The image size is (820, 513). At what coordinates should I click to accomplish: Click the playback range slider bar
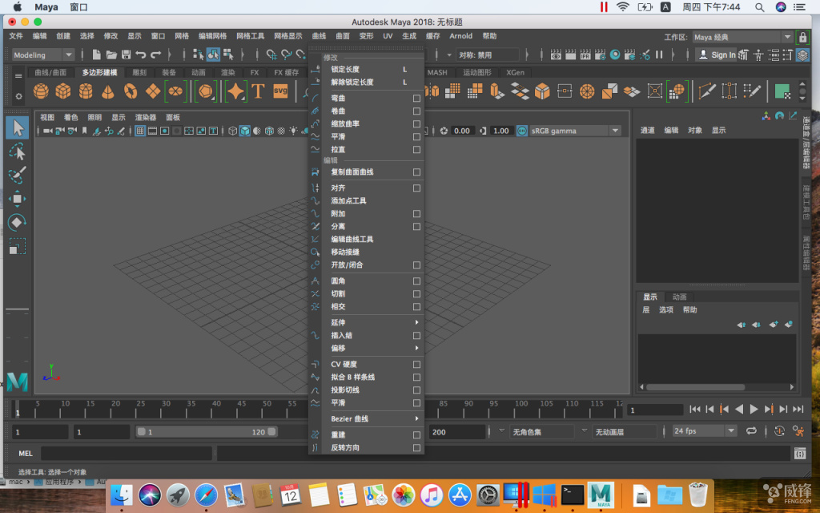coord(206,432)
